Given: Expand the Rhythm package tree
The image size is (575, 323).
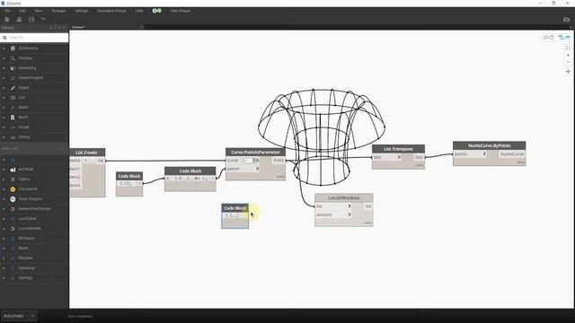Looking at the screenshot, I should pos(4,258).
